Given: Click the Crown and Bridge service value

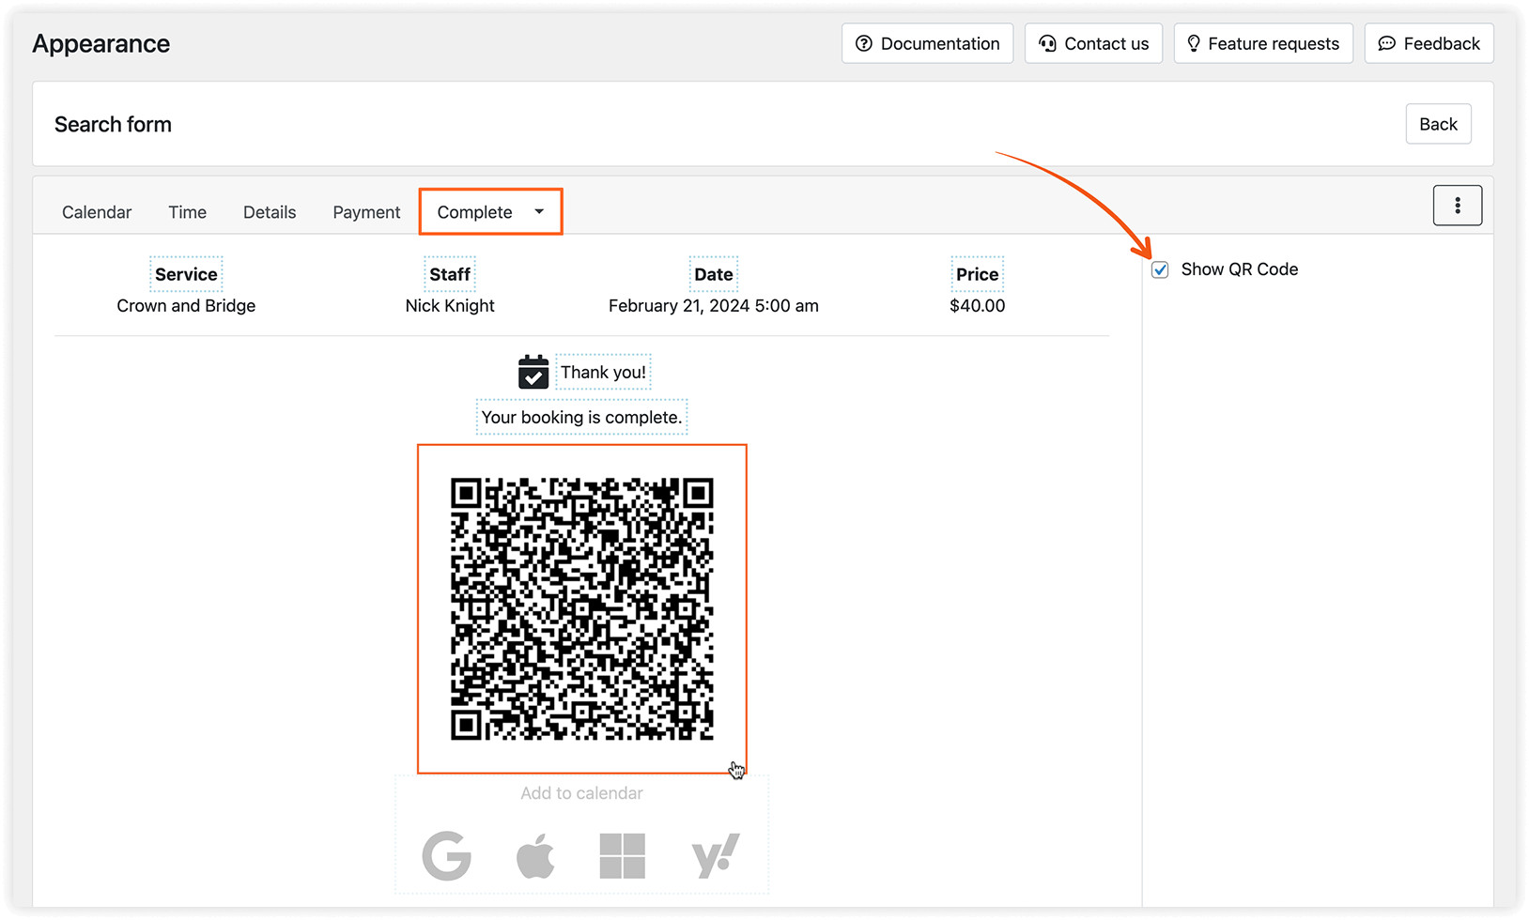Looking at the screenshot, I should 186,306.
